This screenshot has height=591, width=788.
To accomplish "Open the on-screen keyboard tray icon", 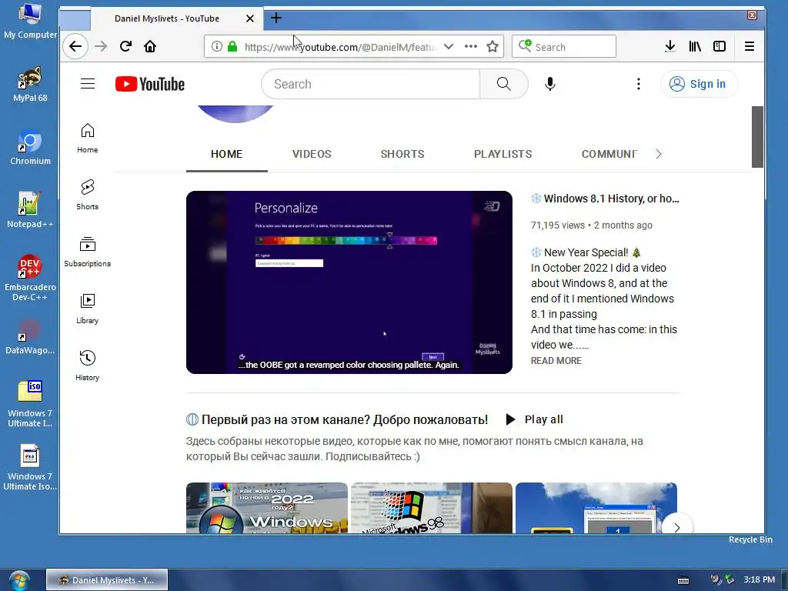I will pos(683,580).
